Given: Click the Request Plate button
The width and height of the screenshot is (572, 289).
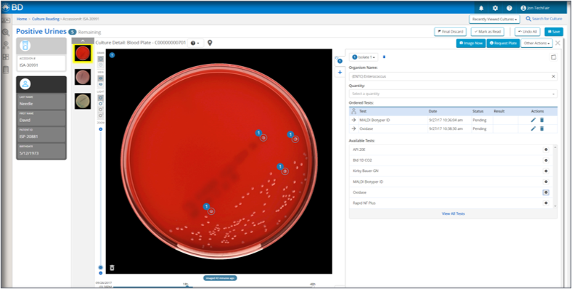Looking at the screenshot, I should [x=503, y=43].
